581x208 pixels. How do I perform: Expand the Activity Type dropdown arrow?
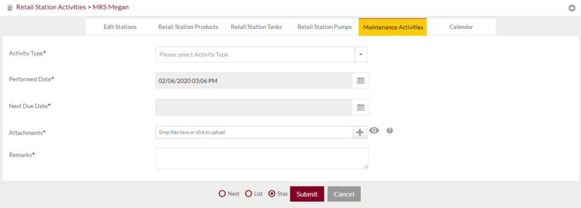pyautogui.click(x=361, y=54)
